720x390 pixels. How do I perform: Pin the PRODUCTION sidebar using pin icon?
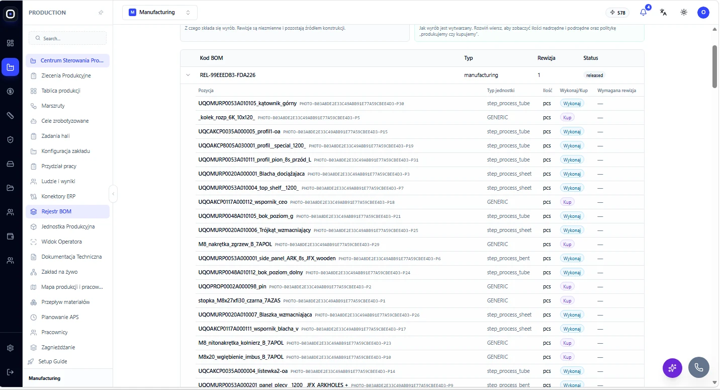pyautogui.click(x=101, y=13)
